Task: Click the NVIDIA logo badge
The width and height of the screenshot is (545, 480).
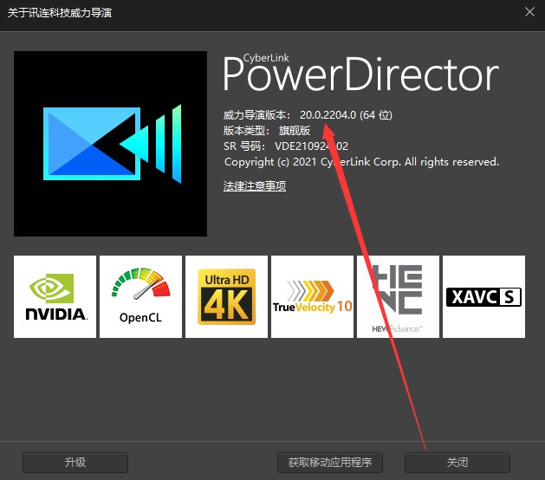Action: tap(55, 296)
